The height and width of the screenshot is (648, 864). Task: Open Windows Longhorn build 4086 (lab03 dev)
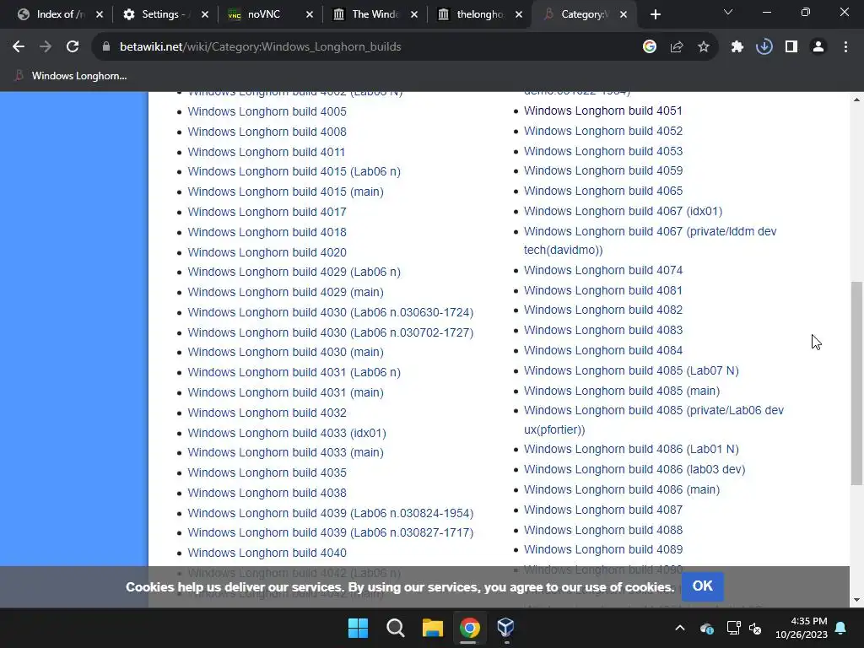634,469
